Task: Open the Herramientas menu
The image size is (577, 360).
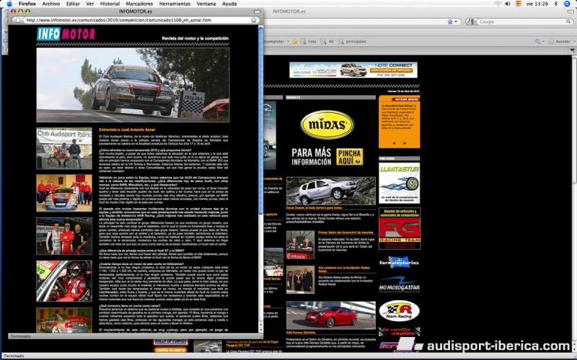Action: [x=175, y=4]
